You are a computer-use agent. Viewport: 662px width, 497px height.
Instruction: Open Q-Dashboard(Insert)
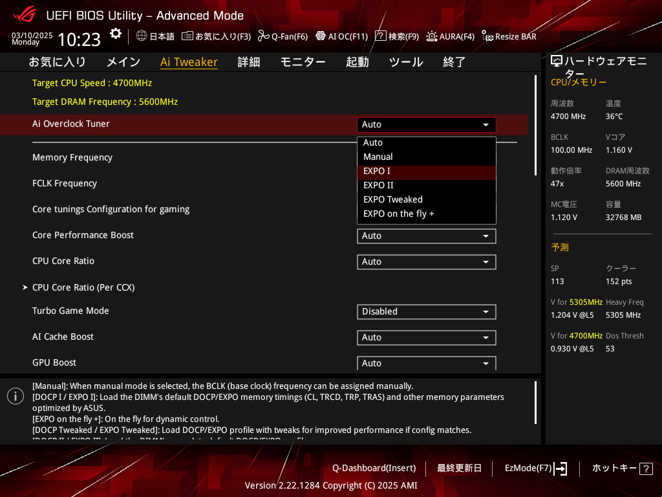pos(374,469)
